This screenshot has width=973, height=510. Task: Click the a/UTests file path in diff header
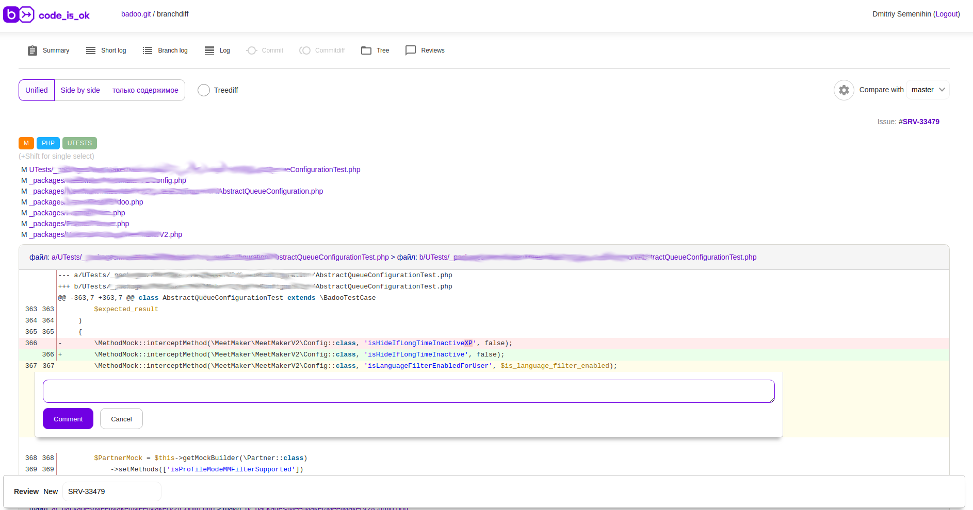pos(220,257)
